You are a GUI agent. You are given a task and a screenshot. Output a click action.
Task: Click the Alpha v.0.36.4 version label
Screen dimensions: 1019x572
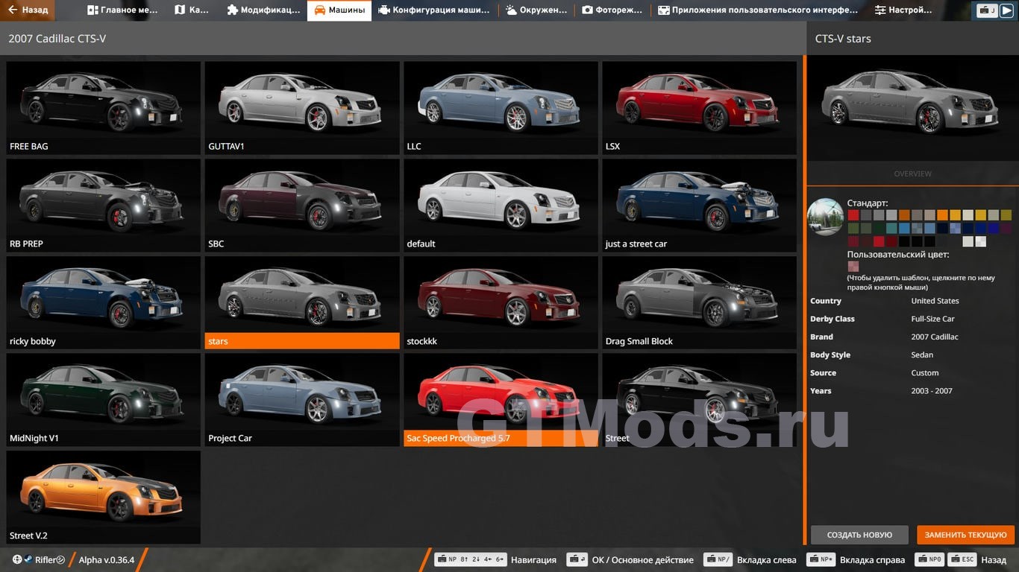107,559
